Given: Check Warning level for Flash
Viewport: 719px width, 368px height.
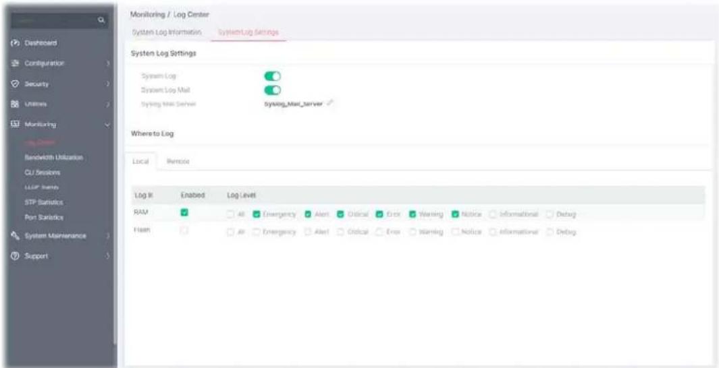Looking at the screenshot, I should (412, 232).
